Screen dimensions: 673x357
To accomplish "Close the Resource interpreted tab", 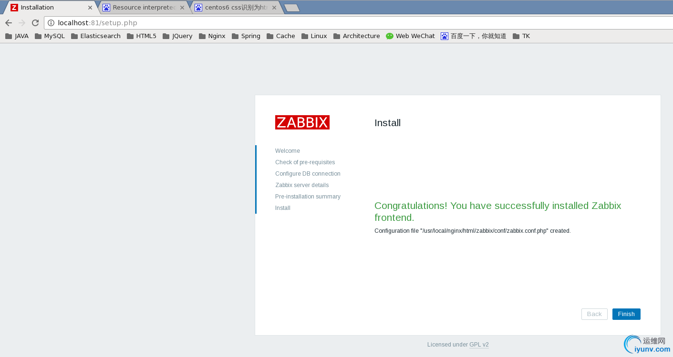I will [182, 8].
